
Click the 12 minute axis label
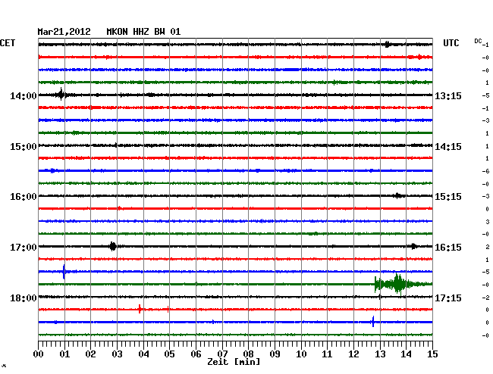coord(353,354)
